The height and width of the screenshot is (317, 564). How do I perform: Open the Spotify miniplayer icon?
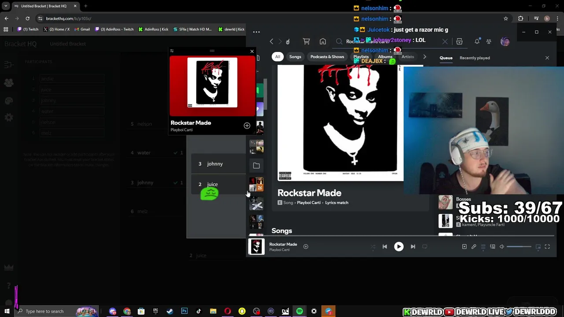coord(538,247)
